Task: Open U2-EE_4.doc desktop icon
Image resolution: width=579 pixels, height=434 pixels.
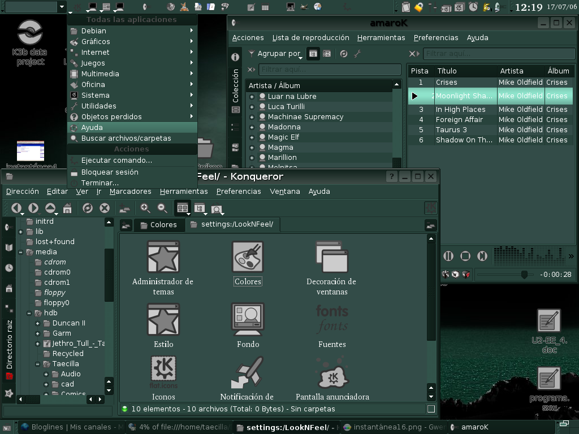Action: 549,331
